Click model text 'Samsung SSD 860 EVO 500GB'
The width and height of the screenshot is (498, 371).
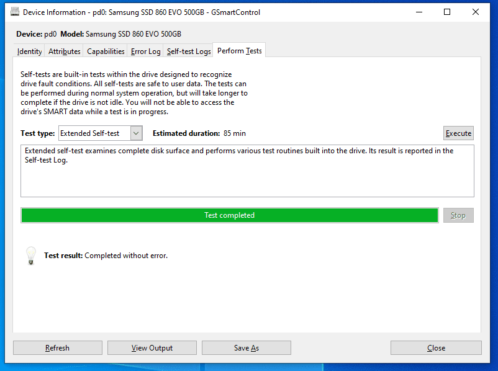tap(134, 34)
